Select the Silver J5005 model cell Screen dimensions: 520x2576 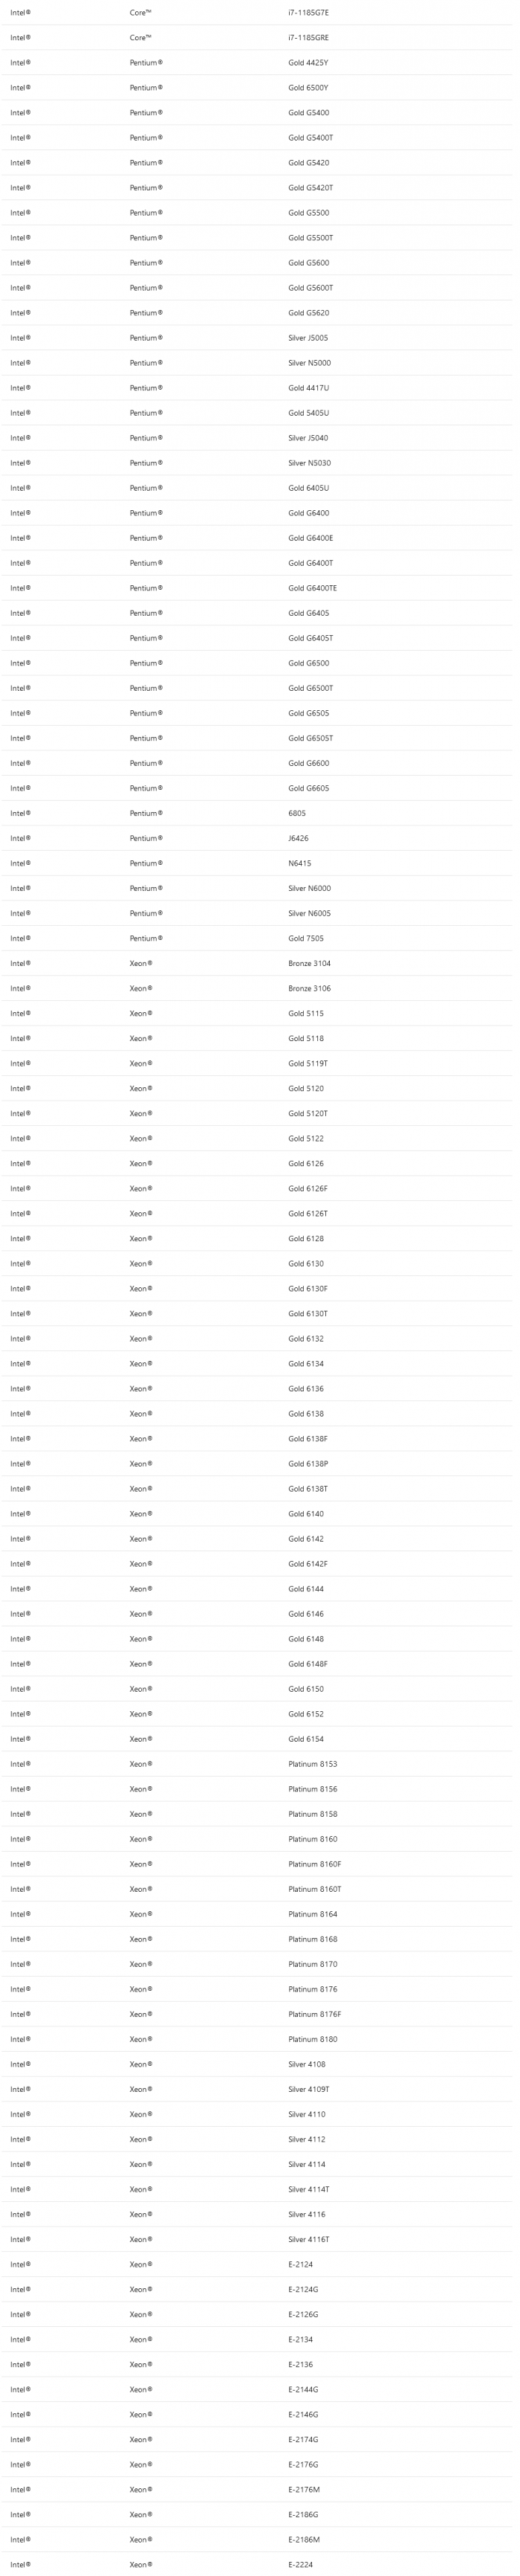pos(308,338)
